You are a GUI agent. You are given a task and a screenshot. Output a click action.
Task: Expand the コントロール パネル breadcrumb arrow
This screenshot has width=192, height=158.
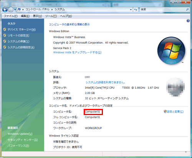click(52, 10)
